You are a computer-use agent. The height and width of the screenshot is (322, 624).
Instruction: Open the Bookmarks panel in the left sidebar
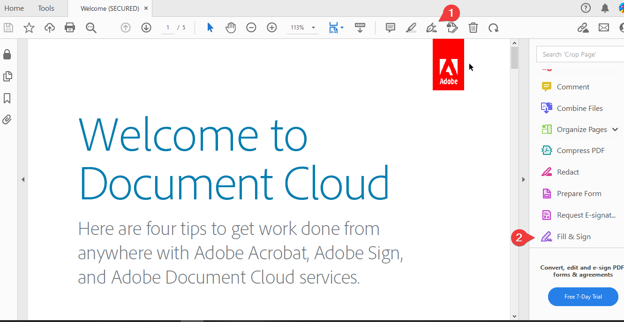coord(7,98)
